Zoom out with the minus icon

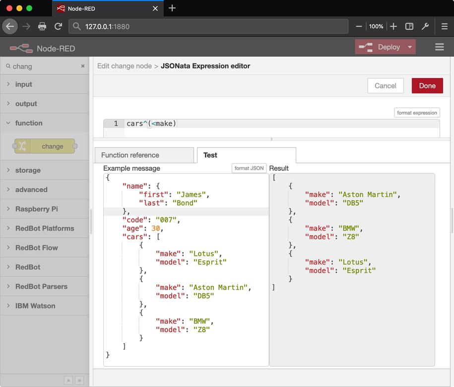[359, 26]
